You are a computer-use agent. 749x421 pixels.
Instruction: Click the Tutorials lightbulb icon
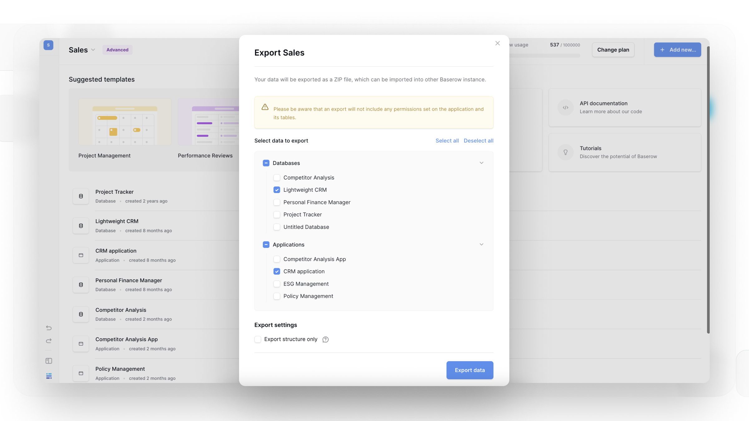pos(565,152)
